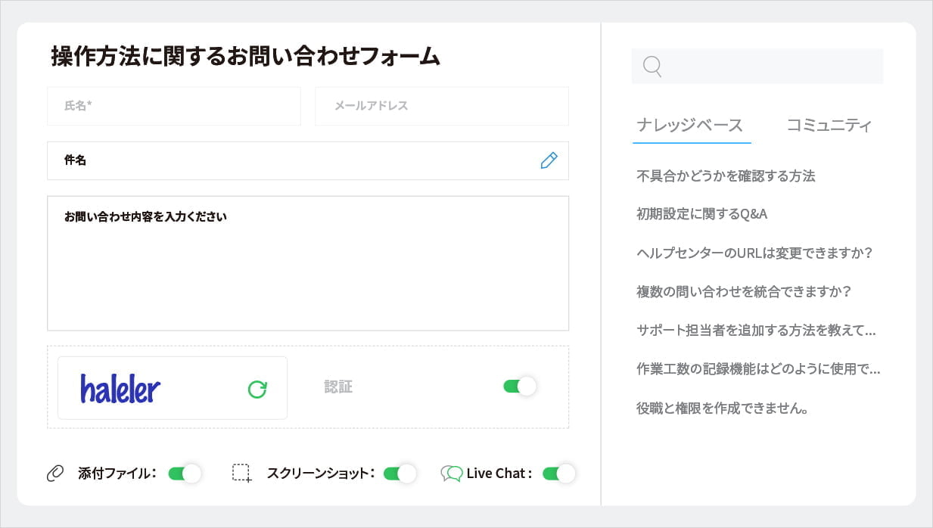Refresh the CAPTCHA with the reload icon
933x528 pixels.
click(x=257, y=387)
